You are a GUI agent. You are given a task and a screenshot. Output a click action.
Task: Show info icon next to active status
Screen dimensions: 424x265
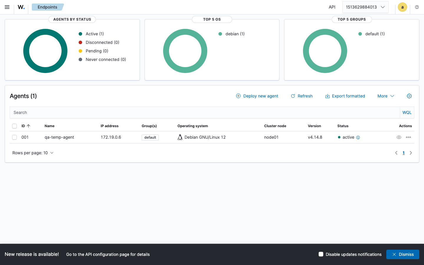(358, 138)
